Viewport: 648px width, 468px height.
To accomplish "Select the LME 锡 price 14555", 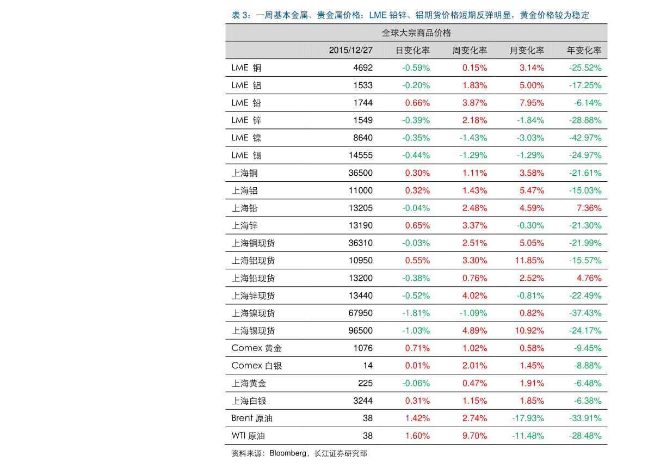I will click(x=360, y=156).
